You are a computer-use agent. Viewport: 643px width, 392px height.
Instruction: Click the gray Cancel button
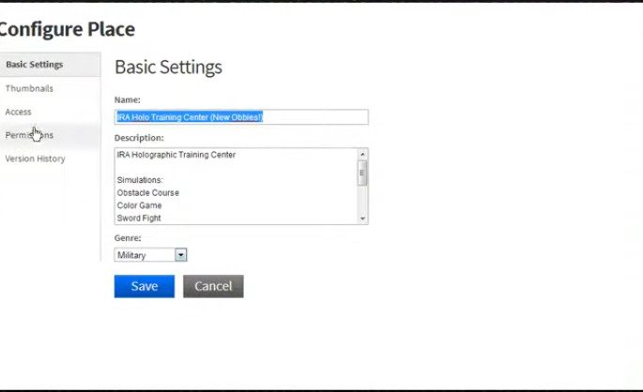(x=213, y=286)
